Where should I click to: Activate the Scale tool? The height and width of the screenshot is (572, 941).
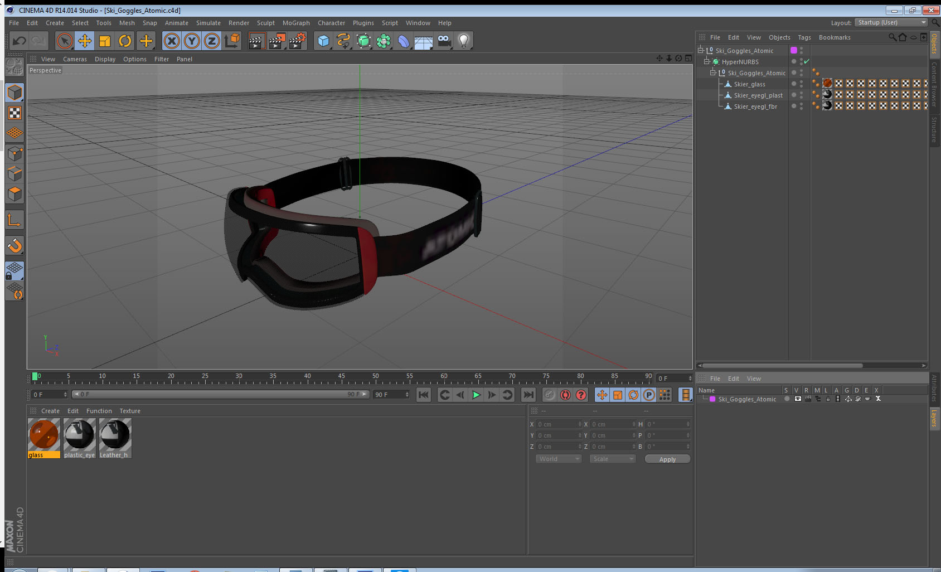105,41
